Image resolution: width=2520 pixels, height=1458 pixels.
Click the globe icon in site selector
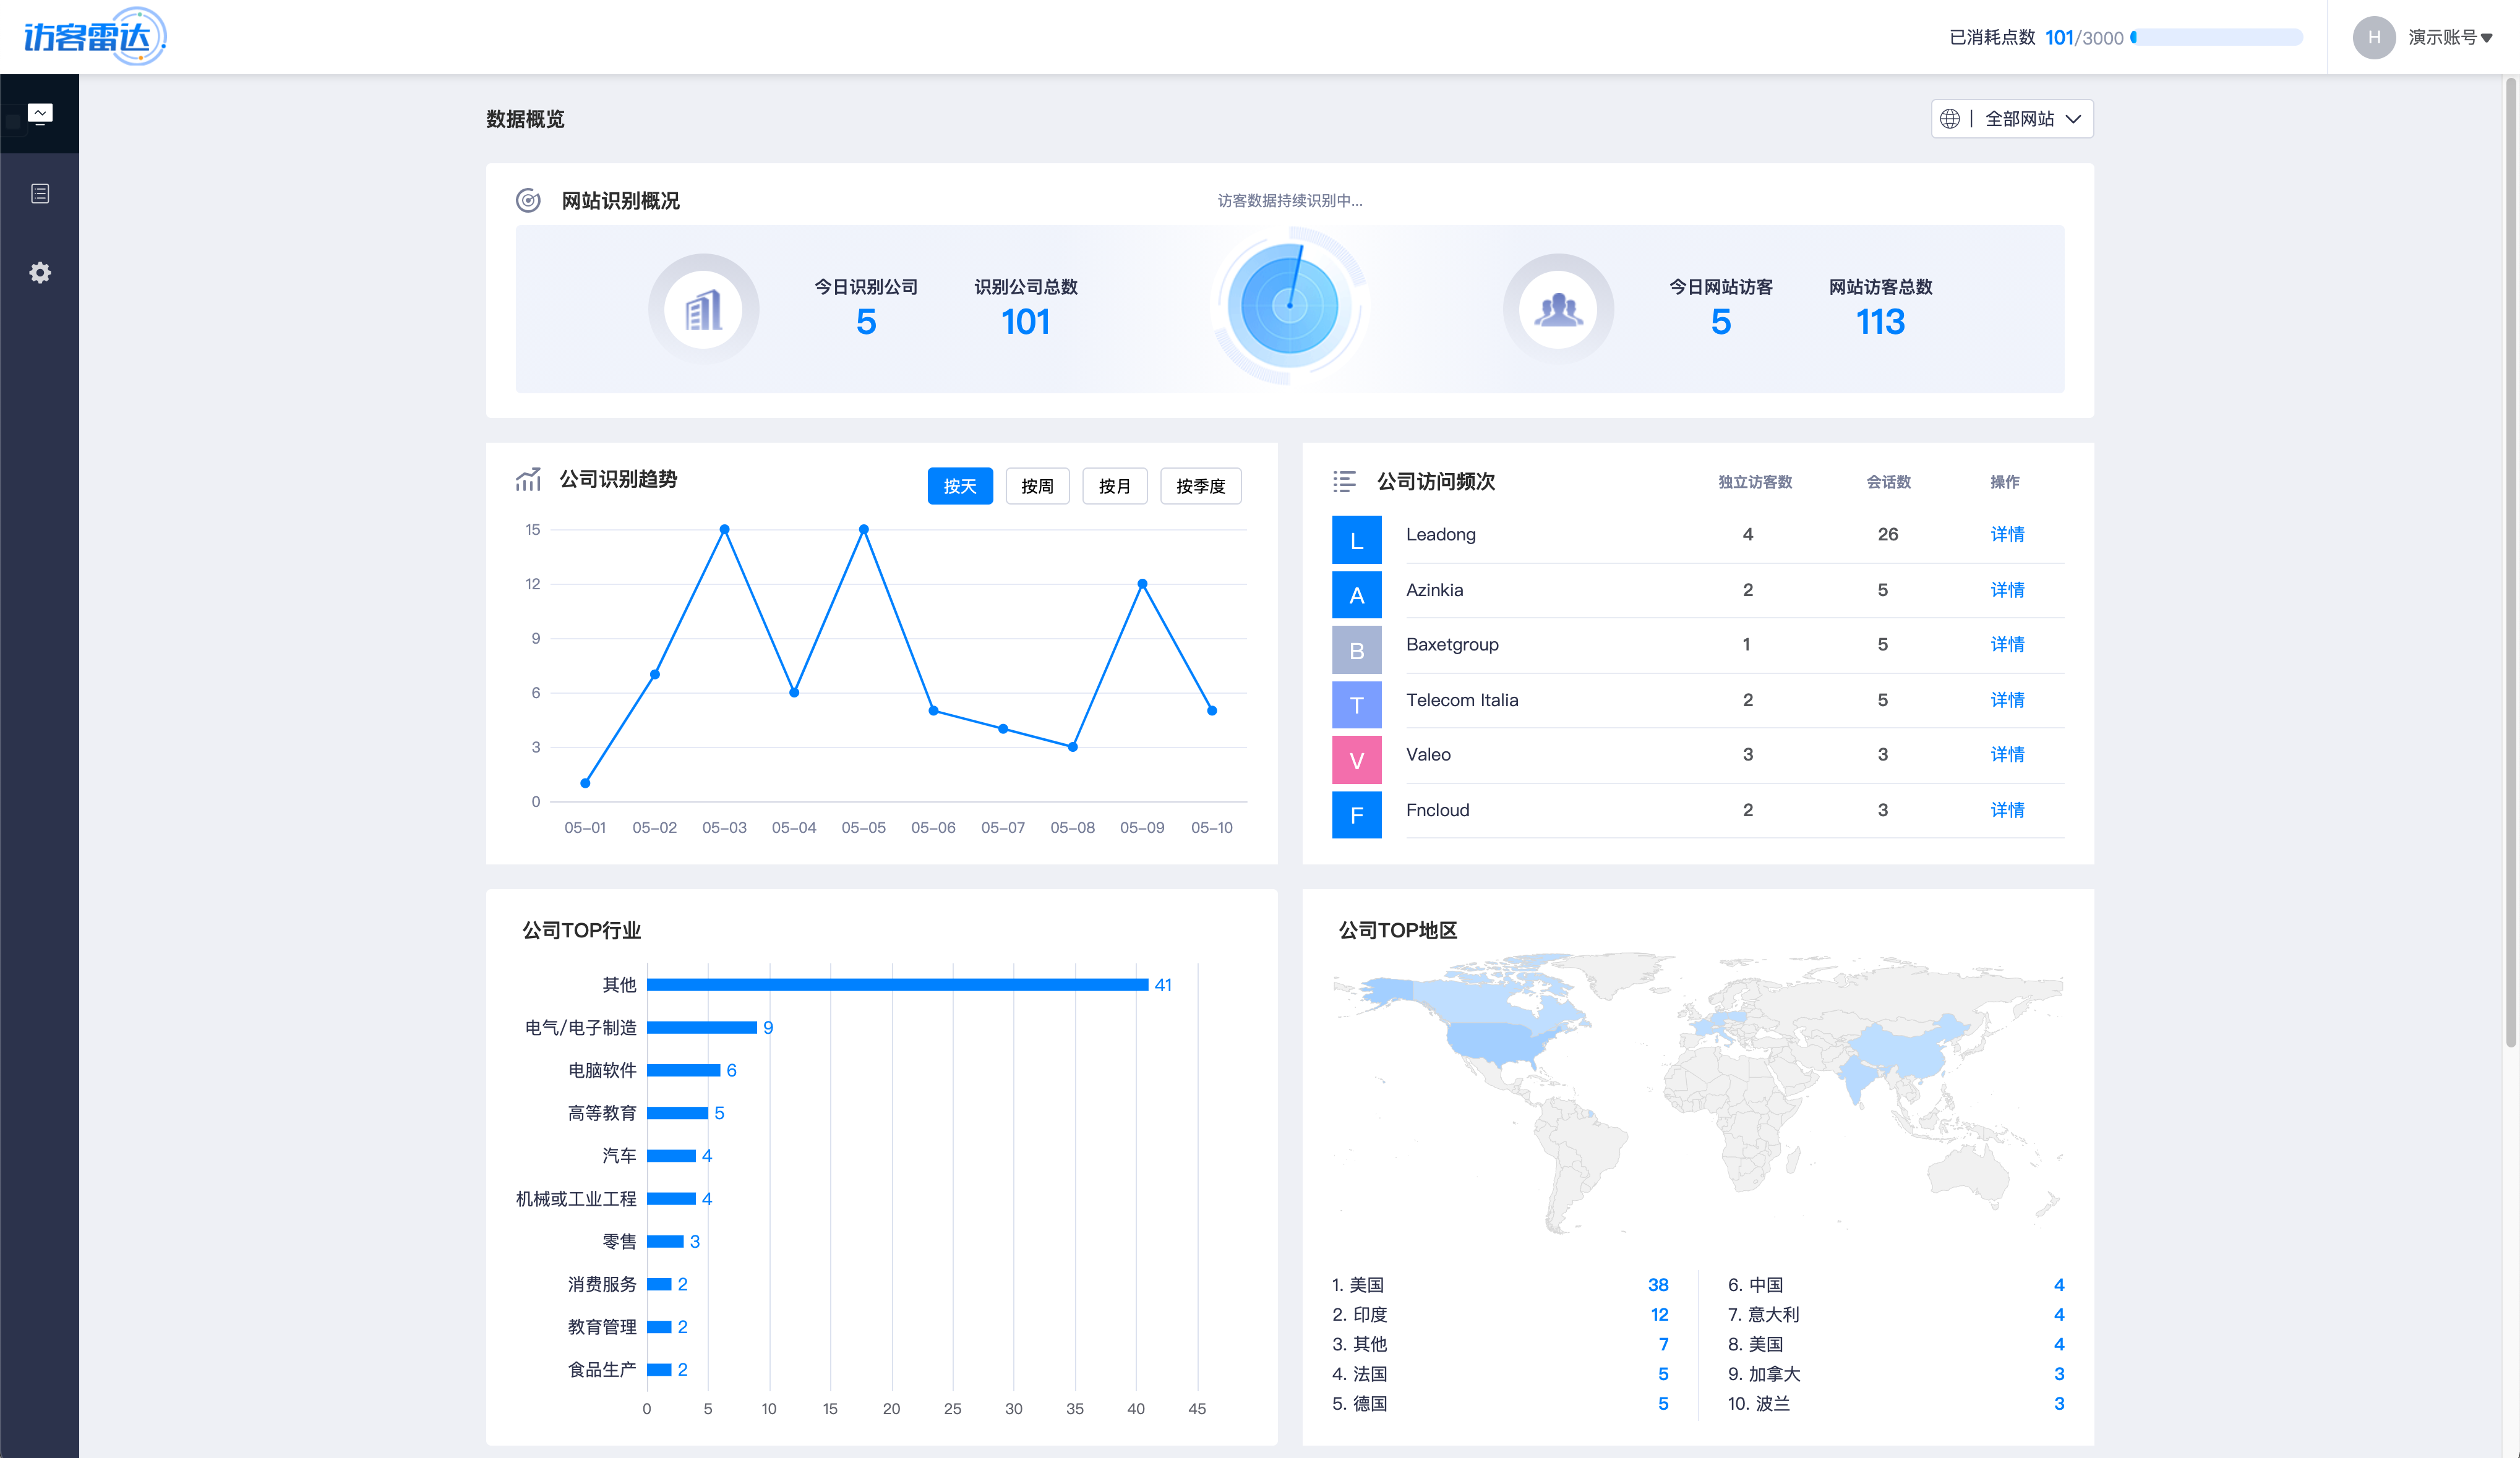[x=1949, y=119]
